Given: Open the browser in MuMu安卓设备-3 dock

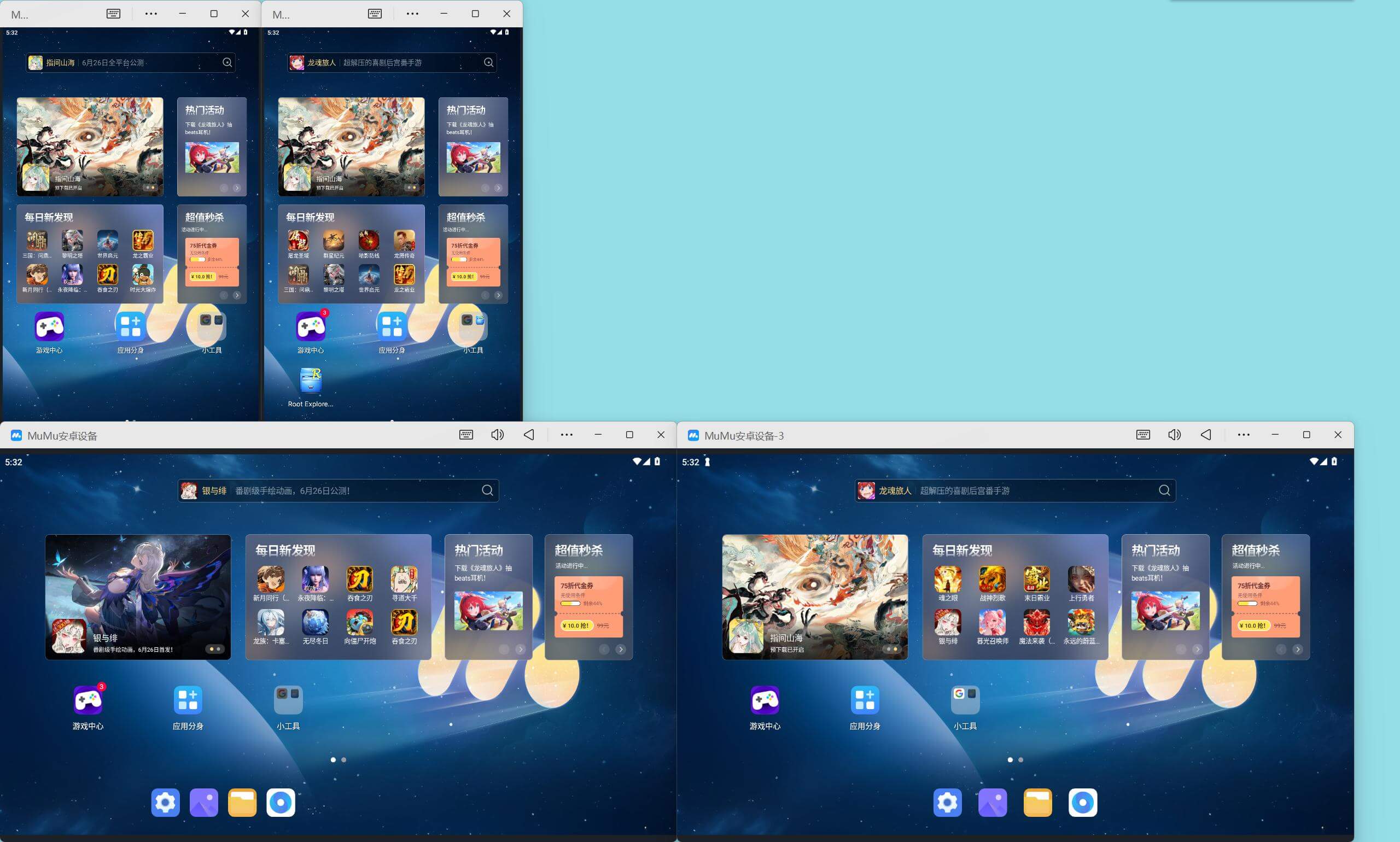Looking at the screenshot, I should (1083, 802).
